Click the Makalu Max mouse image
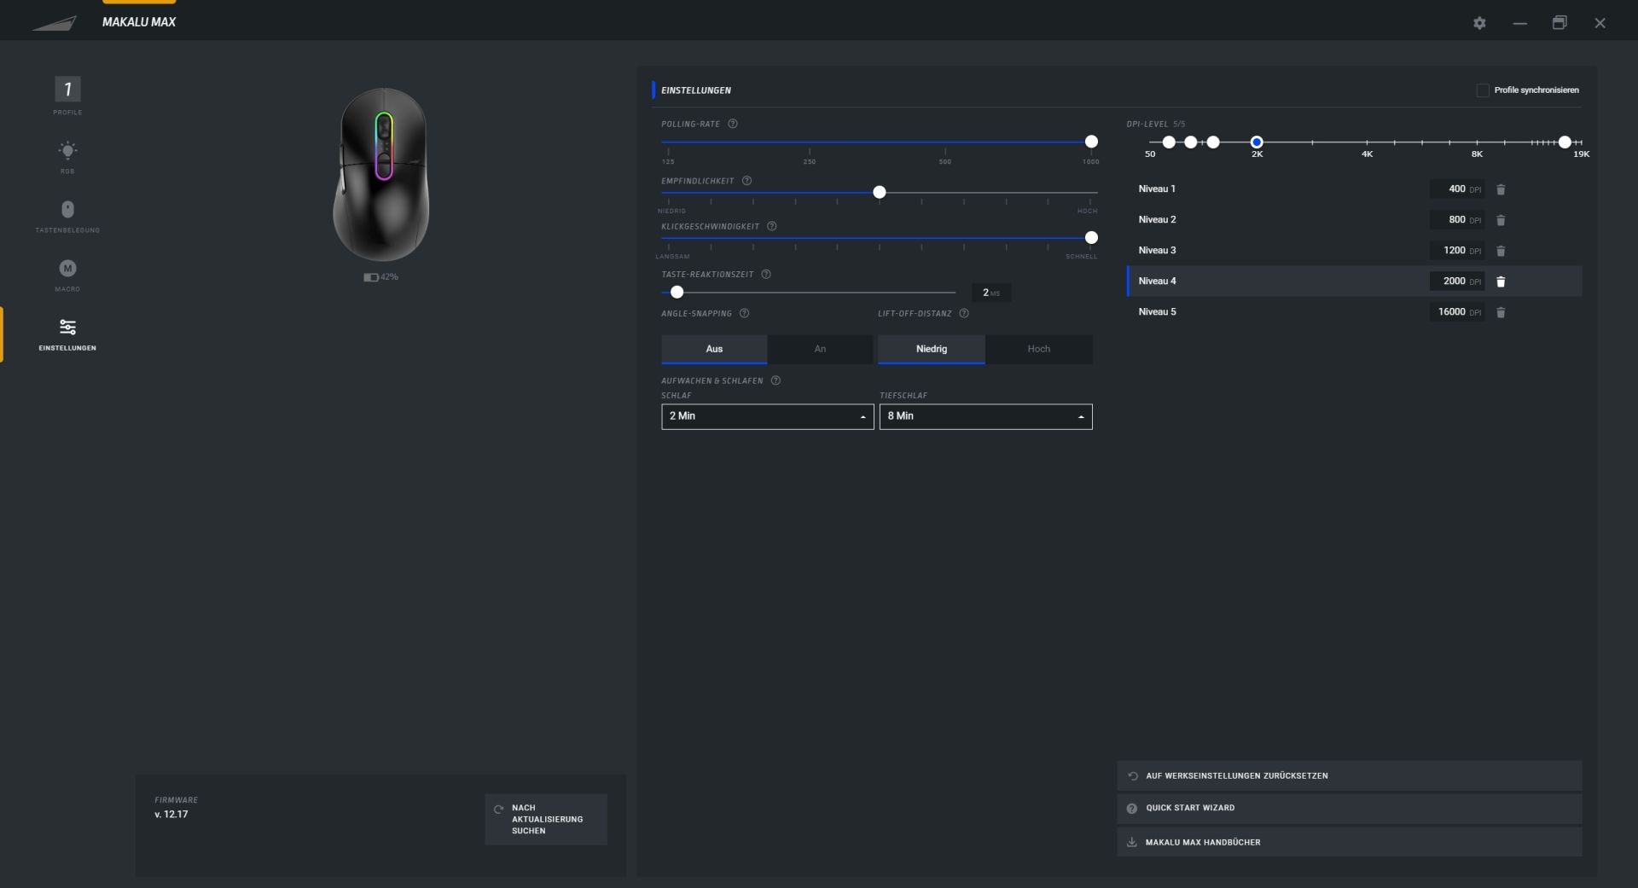 (x=381, y=175)
